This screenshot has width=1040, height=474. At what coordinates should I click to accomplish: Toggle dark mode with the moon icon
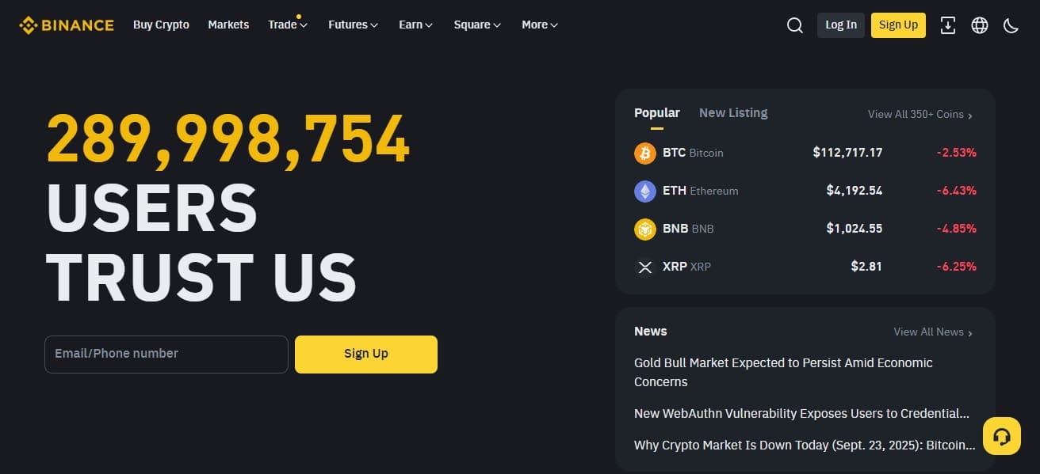(x=1011, y=25)
